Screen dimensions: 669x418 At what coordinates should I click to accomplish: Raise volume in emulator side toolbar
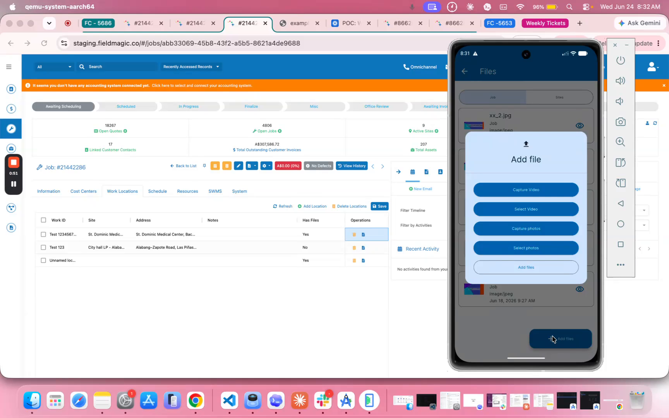(620, 81)
